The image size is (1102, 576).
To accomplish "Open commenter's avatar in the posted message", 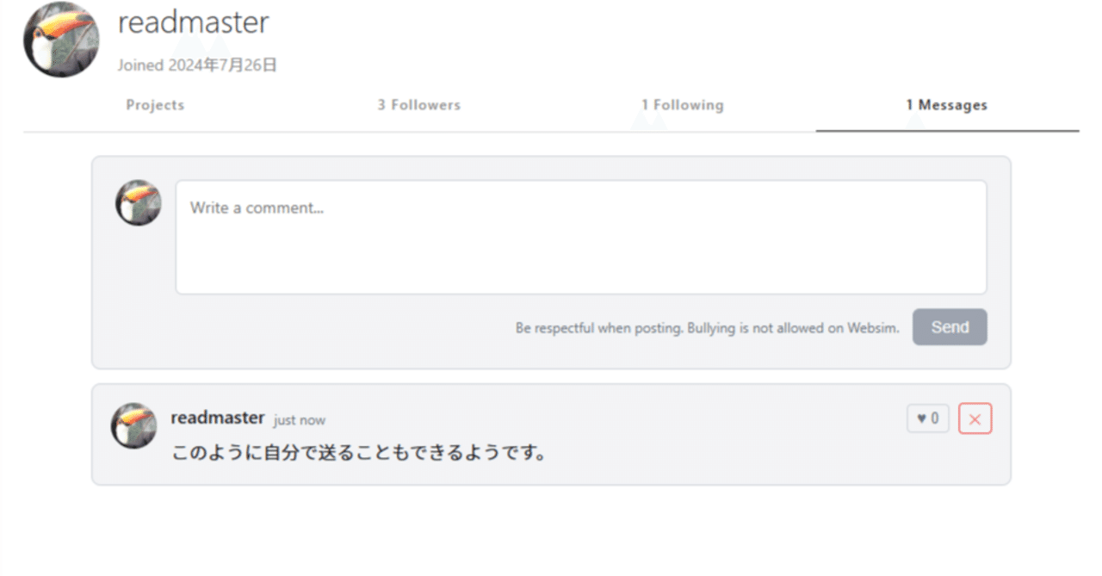I will coord(133,425).
